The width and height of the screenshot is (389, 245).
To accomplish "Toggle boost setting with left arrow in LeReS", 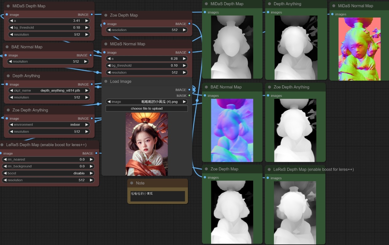I will tap(5, 173).
